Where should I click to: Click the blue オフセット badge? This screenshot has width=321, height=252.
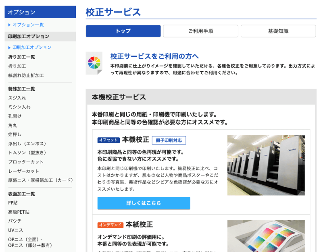108,140
